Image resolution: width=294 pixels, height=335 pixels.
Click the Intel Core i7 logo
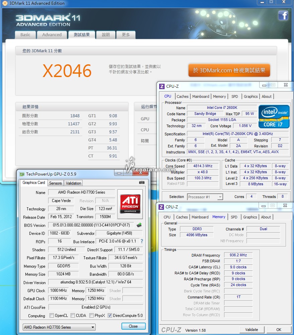tap(274, 117)
